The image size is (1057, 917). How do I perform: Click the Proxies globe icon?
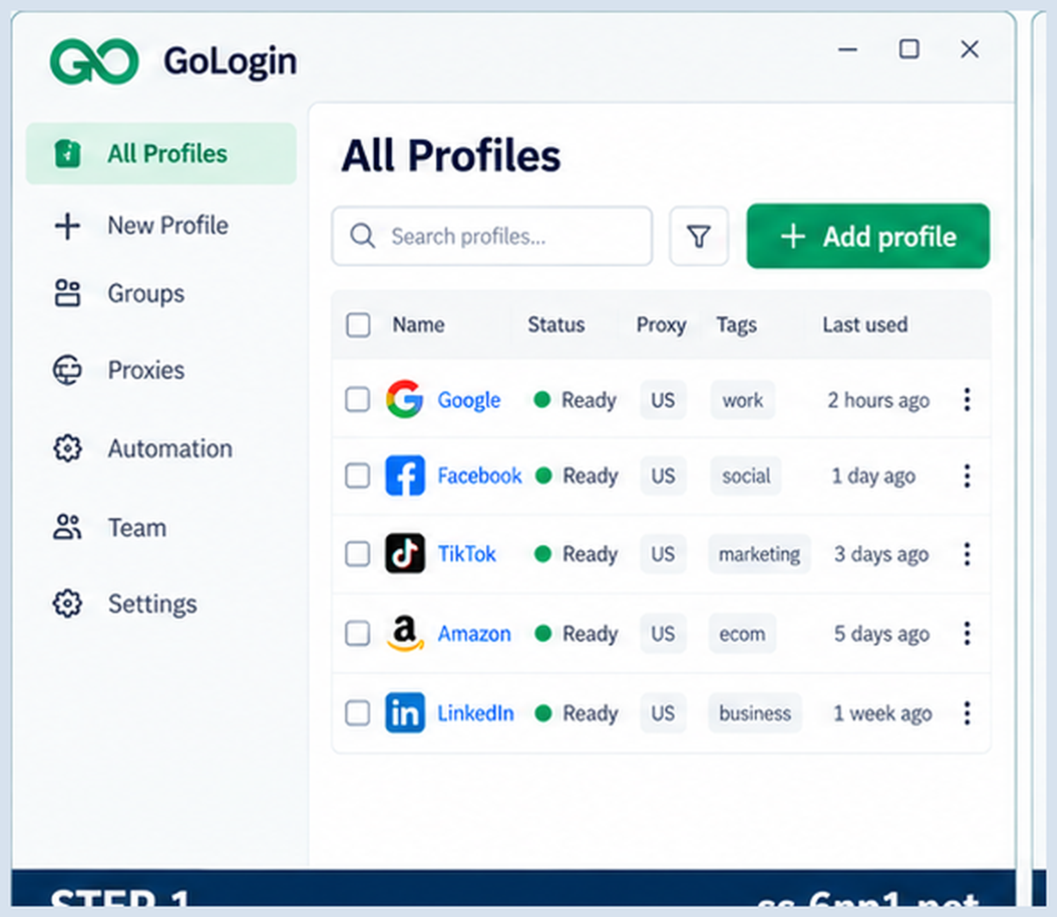[x=68, y=370]
